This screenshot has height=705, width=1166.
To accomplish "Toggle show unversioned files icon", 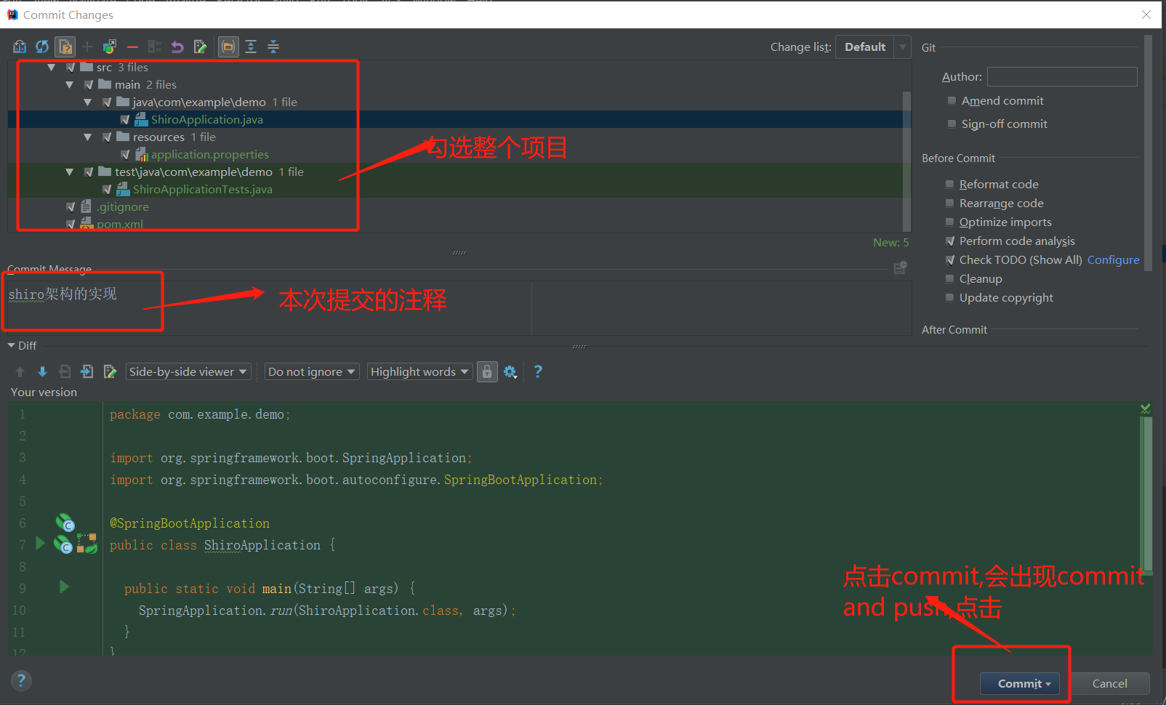I will pos(65,47).
